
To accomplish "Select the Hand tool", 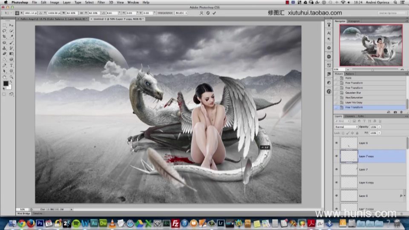I will click(x=4, y=77).
